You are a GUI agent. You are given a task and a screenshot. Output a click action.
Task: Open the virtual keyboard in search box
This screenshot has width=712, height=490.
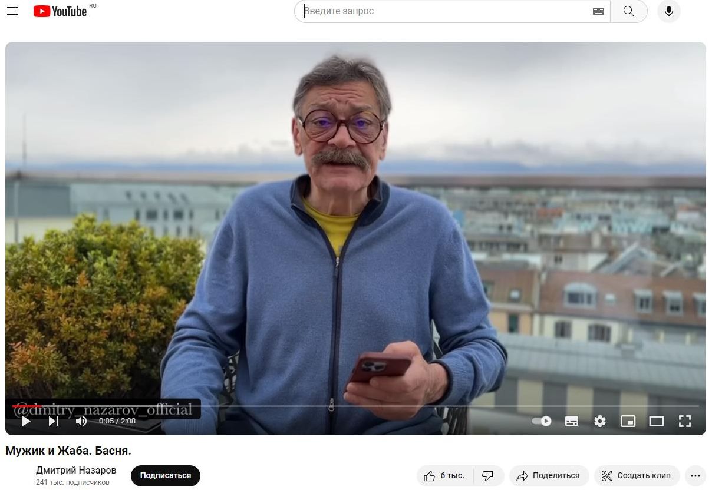pos(598,11)
